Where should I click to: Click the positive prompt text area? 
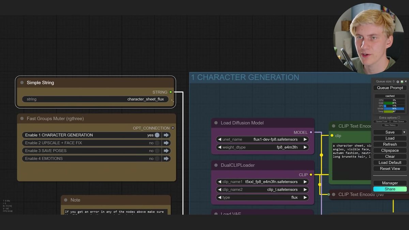click(352, 162)
